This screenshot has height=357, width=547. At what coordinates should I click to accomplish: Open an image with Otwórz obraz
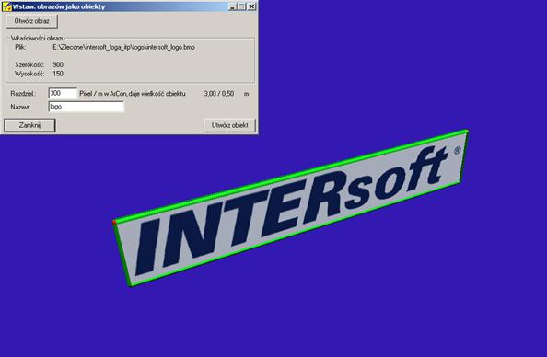pyautogui.click(x=31, y=21)
